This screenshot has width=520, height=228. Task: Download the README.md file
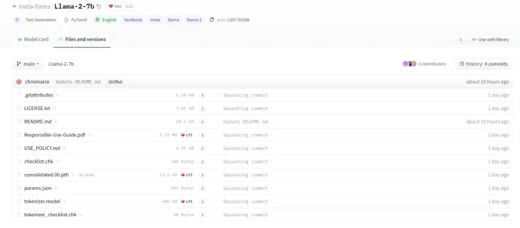(x=202, y=122)
